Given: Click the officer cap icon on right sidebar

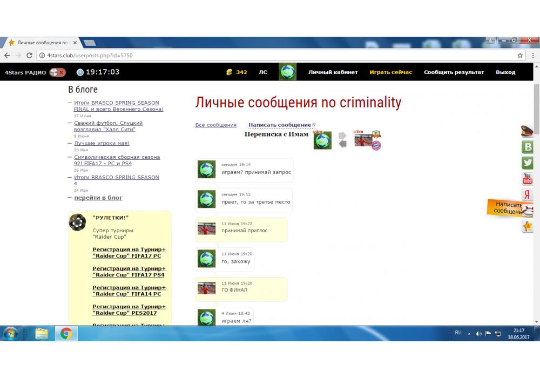Looking at the screenshot, I should pyautogui.click(x=528, y=131).
